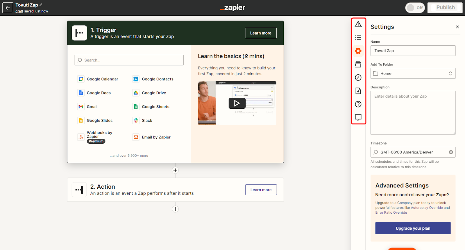Choose the Google Calendar app
465x250 pixels.
click(x=98, y=79)
